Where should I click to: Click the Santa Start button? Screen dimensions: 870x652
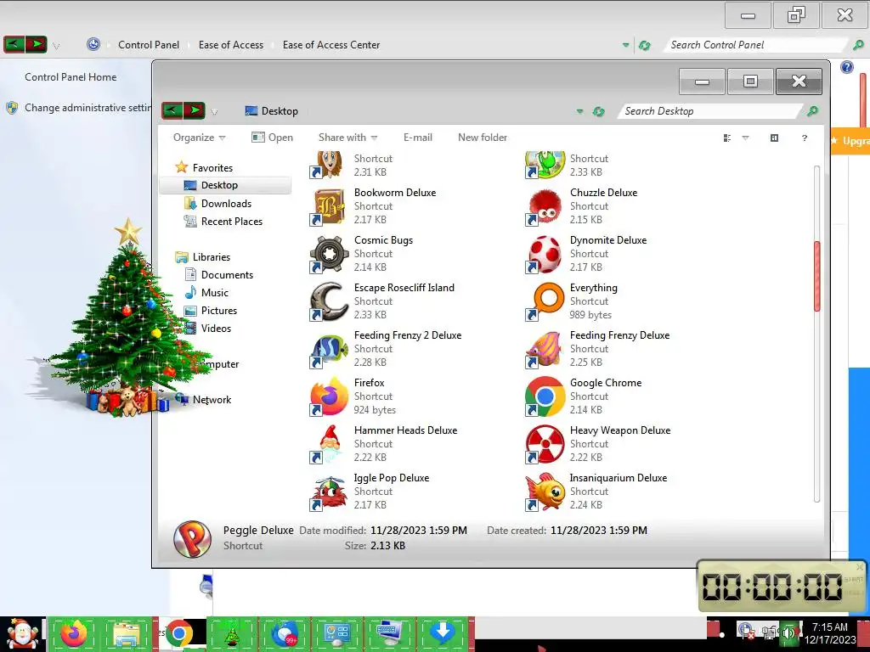point(22,633)
